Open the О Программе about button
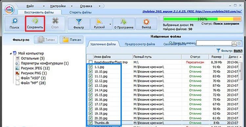This screenshot has width=246, height=127. tap(124, 24)
